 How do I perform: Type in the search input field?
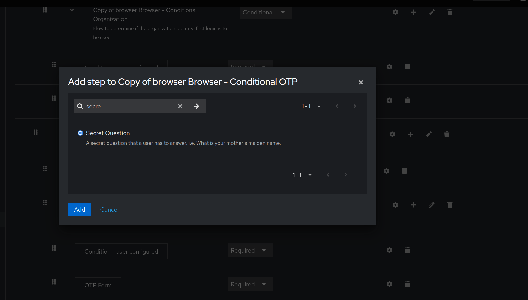pyautogui.click(x=129, y=106)
